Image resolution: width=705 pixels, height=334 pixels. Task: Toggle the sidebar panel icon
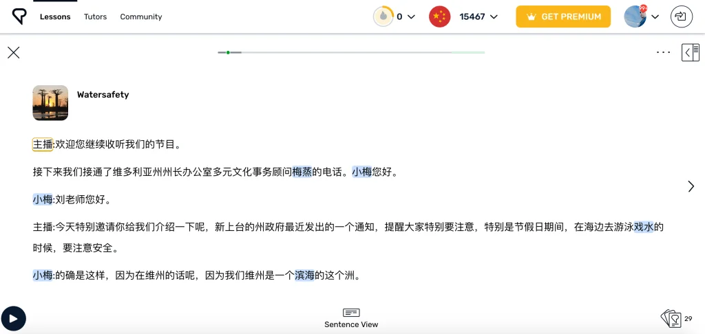coord(690,52)
